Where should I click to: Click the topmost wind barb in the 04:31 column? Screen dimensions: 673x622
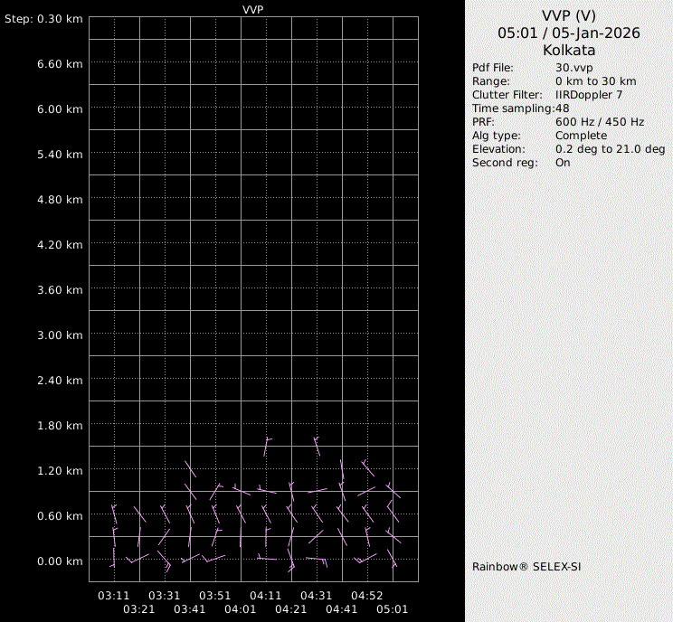pyautogui.click(x=317, y=447)
